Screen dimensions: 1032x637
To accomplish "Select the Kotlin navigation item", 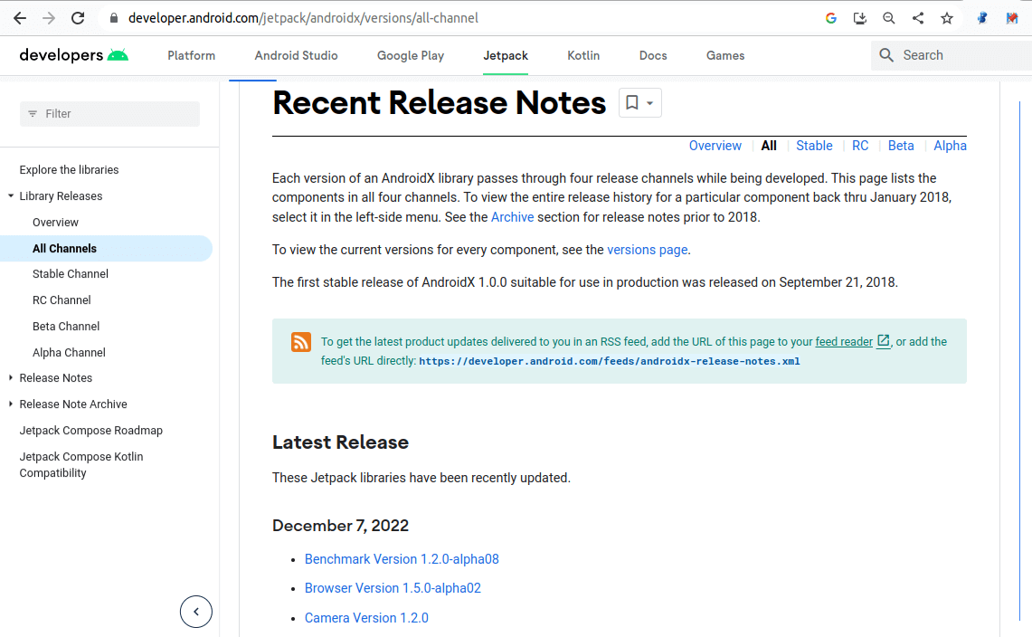I will tap(583, 55).
